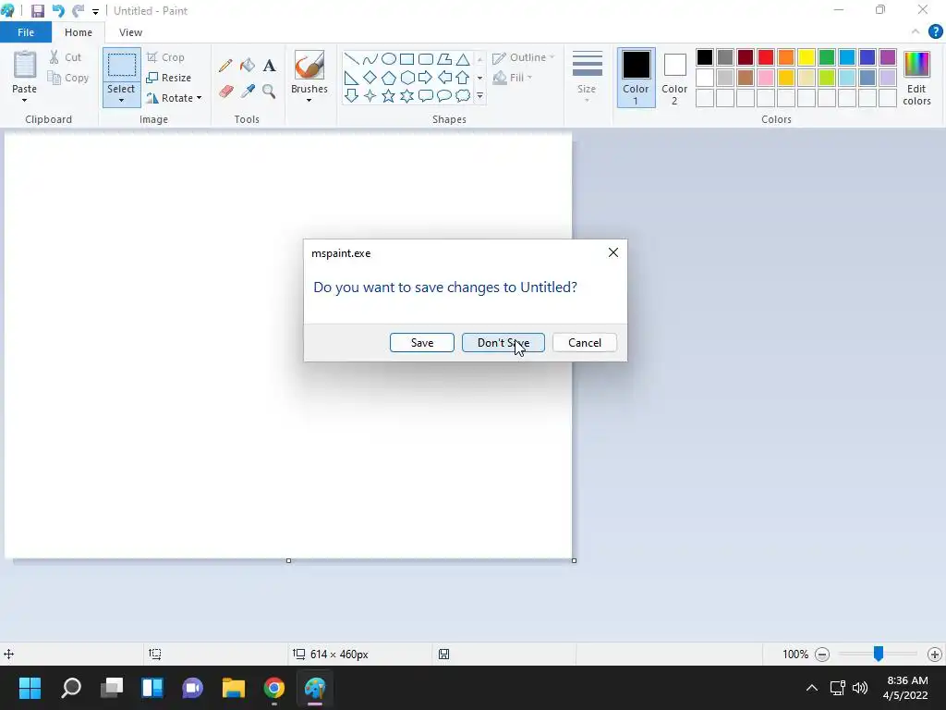This screenshot has width=946, height=710.
Task: Choose the Pentagon shape
Action: 389,78
